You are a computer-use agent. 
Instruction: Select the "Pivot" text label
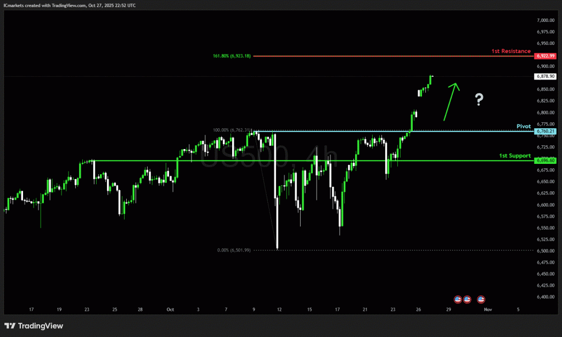click(524, 126)
